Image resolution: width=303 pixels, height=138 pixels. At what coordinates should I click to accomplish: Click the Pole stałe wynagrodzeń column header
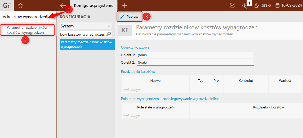pyautogui.click(x=155, y=107)
